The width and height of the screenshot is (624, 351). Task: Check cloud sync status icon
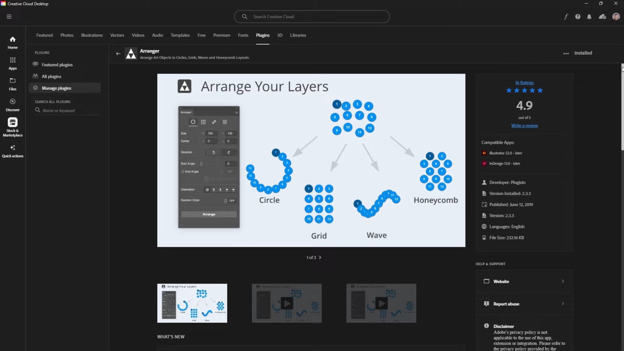tap(602, 17)
